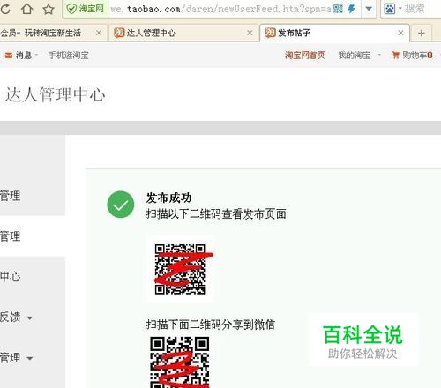Click the 消息 envelope icon
The image size is (441, 388).
tap(9, 55)
